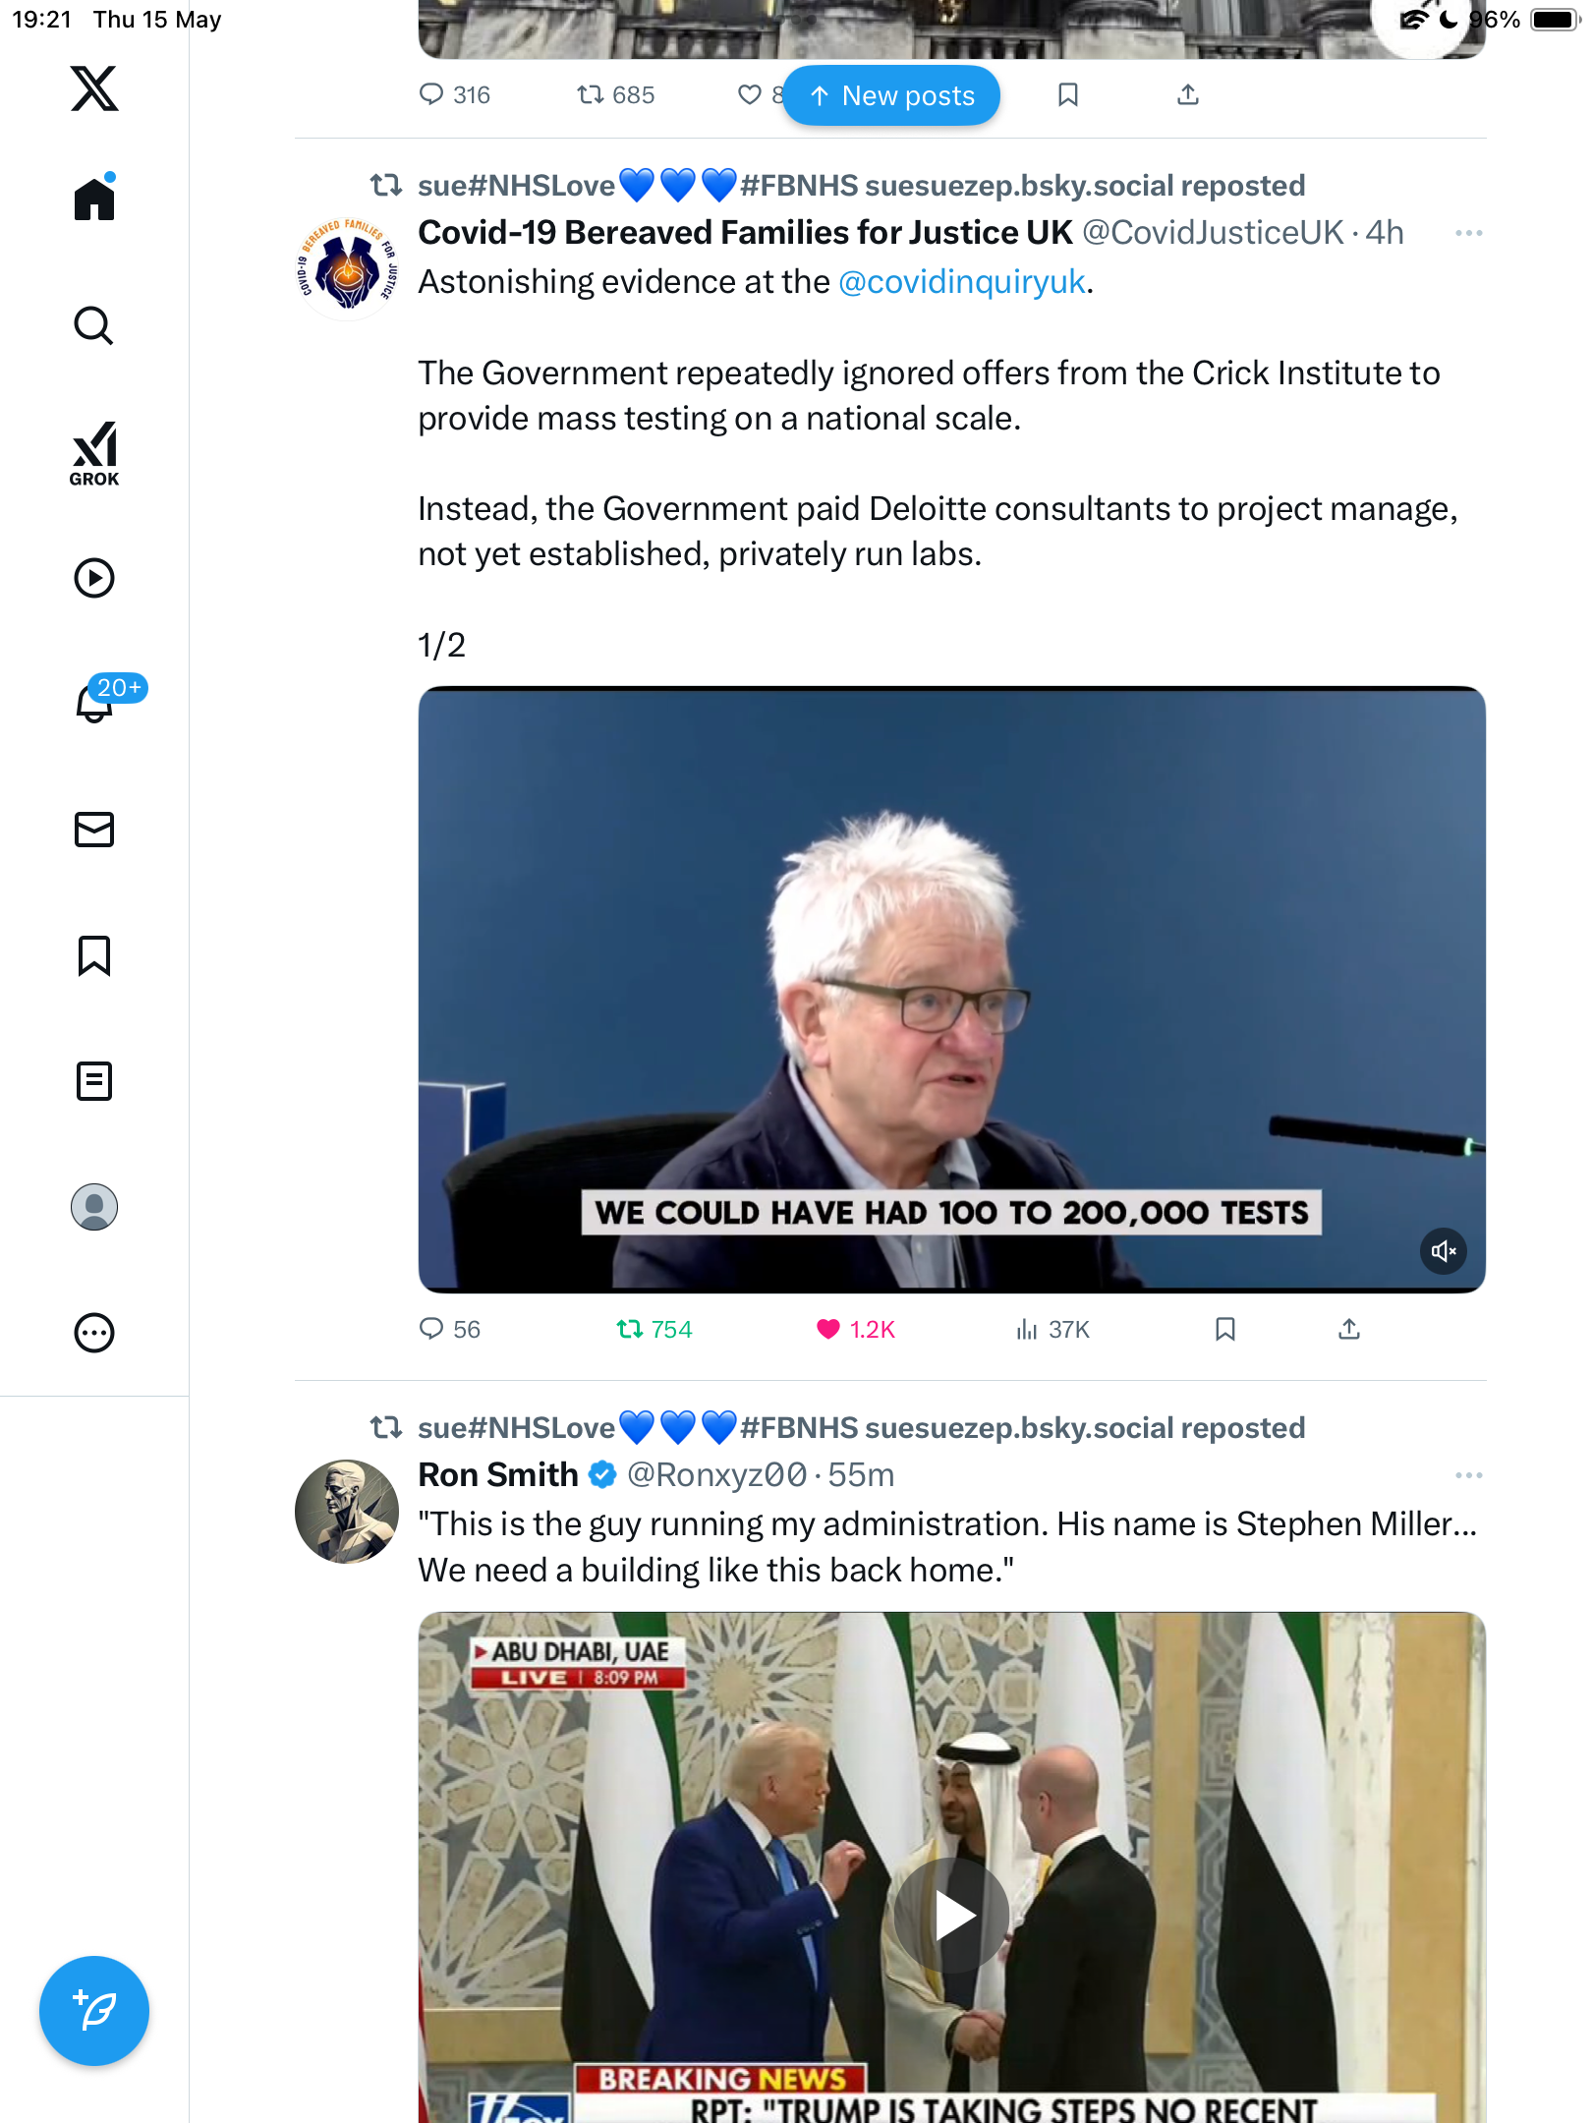Open the Video play tab in sidebar
Screen dimensions: 1592x2123
click(94, 578)
